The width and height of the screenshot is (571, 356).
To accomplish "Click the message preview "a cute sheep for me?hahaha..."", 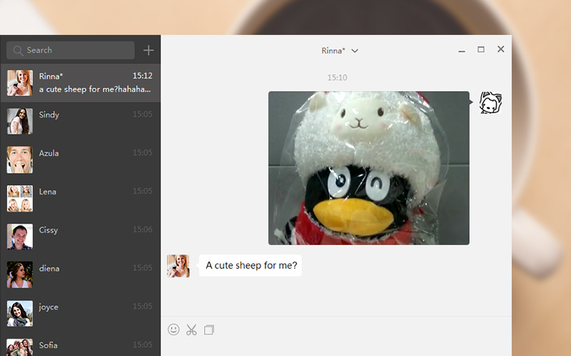I will coord(95,89).
